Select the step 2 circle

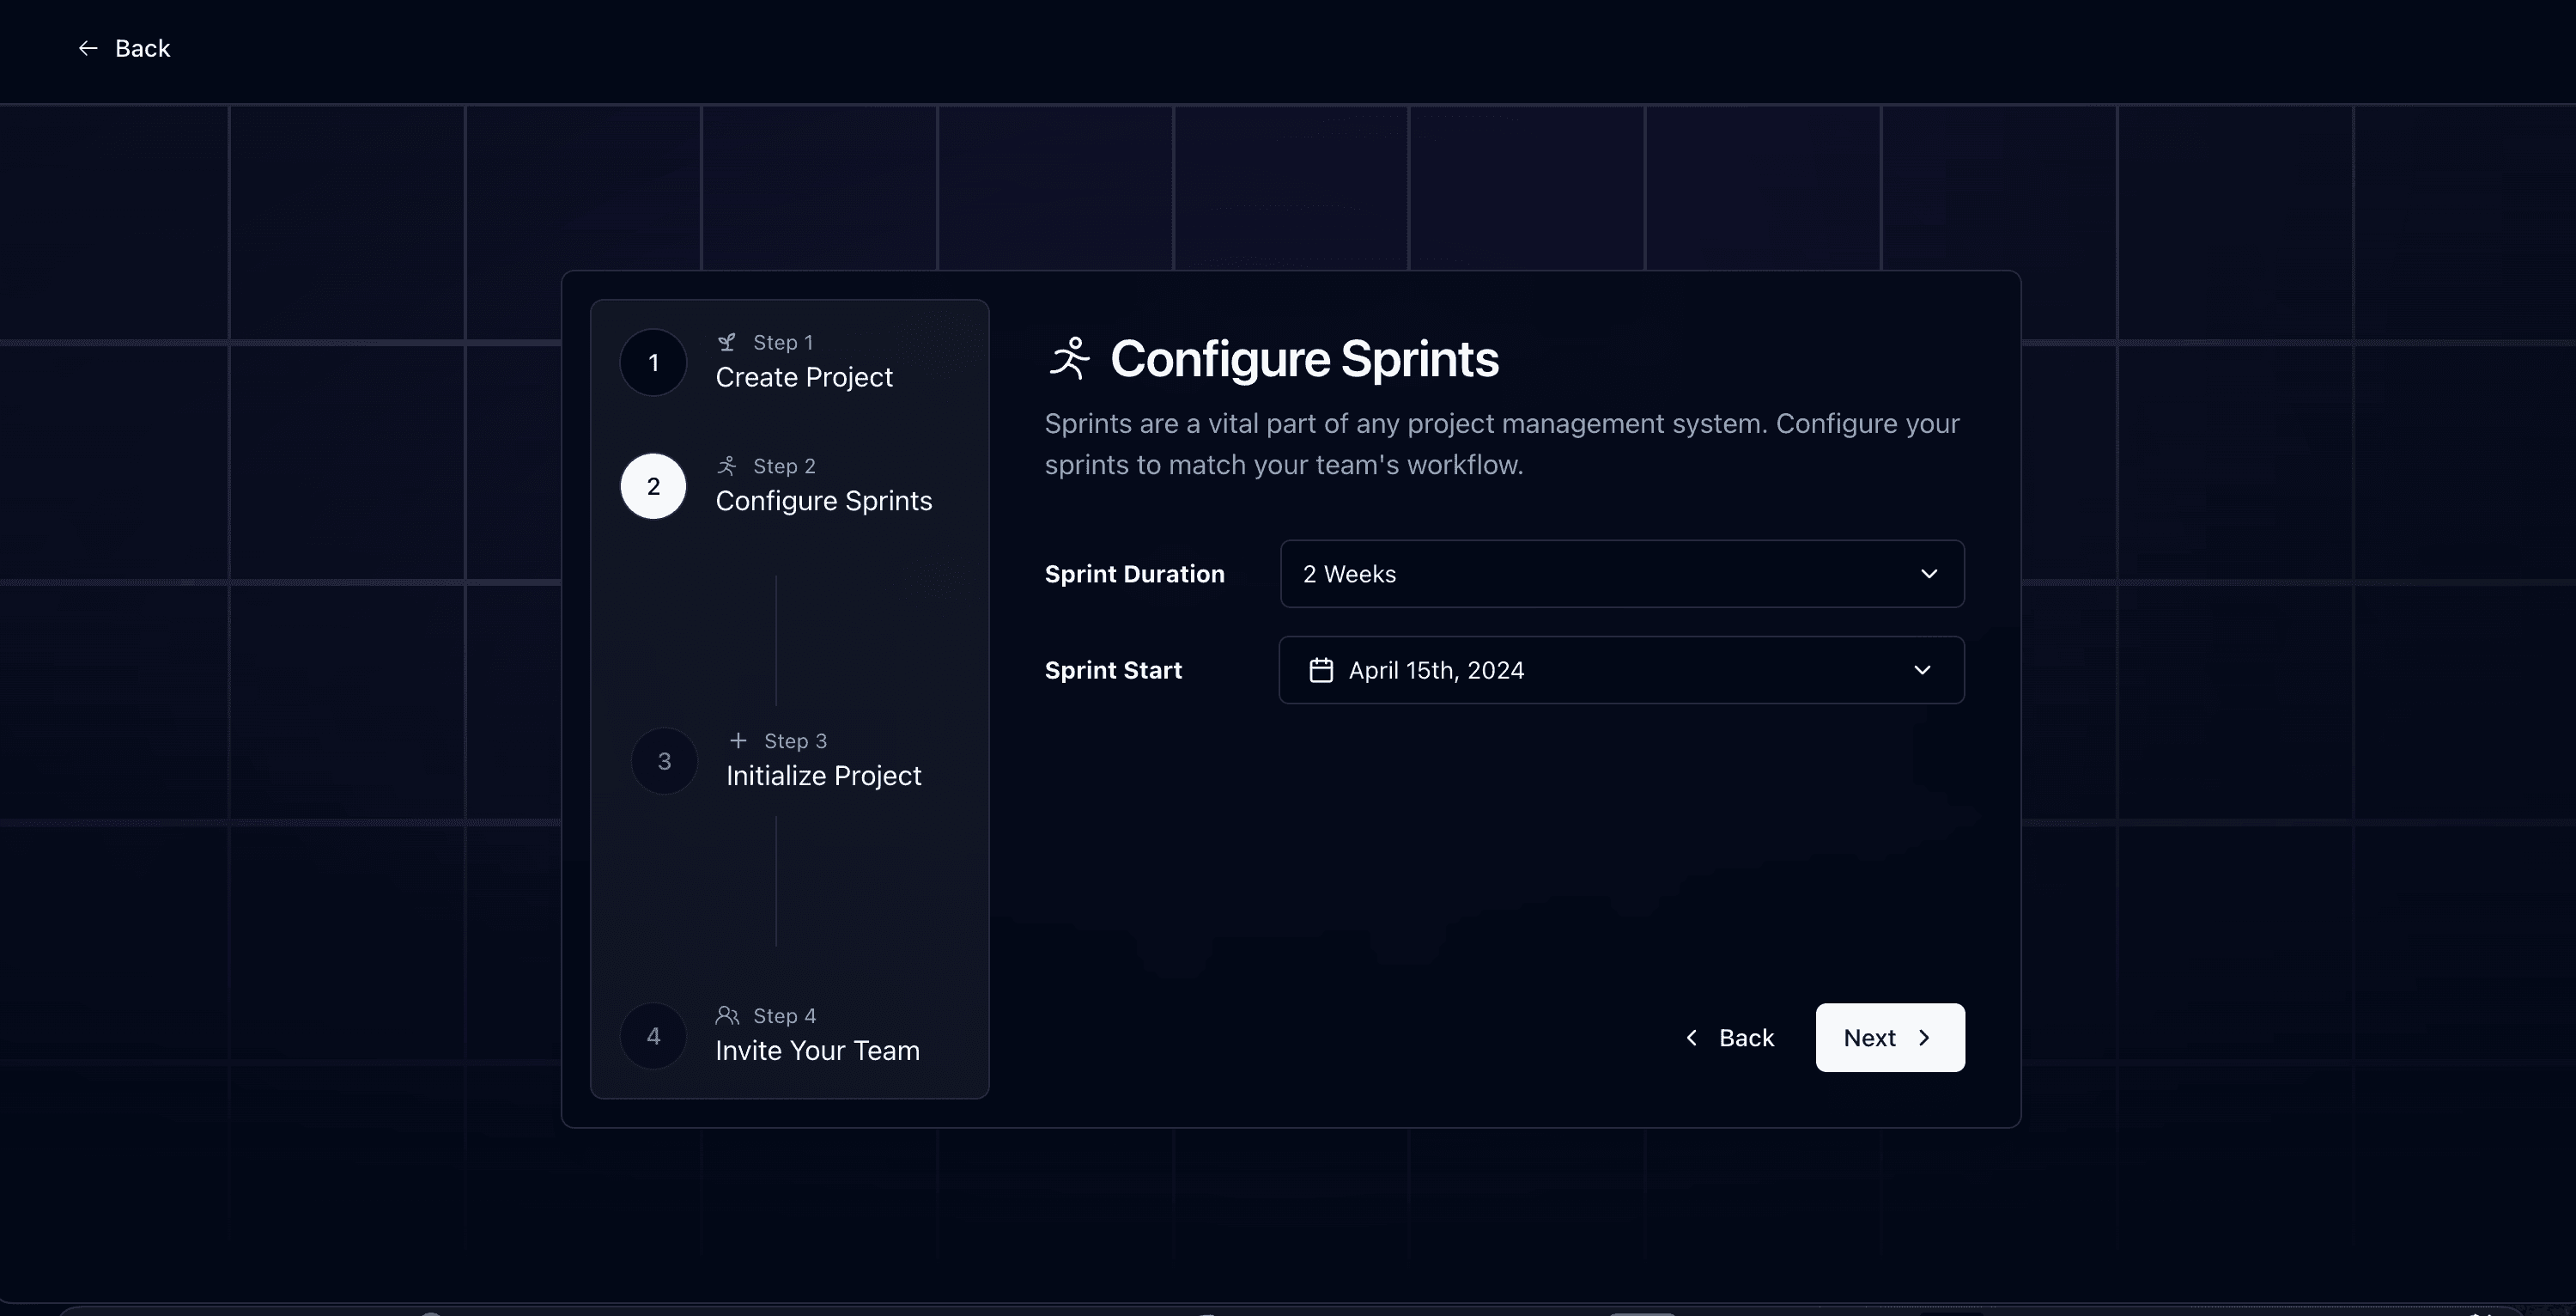[x=653, y=486]
